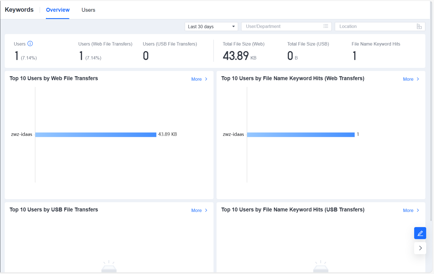Switch to the Overview tab
Viewport: 434px width, 274px height.
click(58, 10)
